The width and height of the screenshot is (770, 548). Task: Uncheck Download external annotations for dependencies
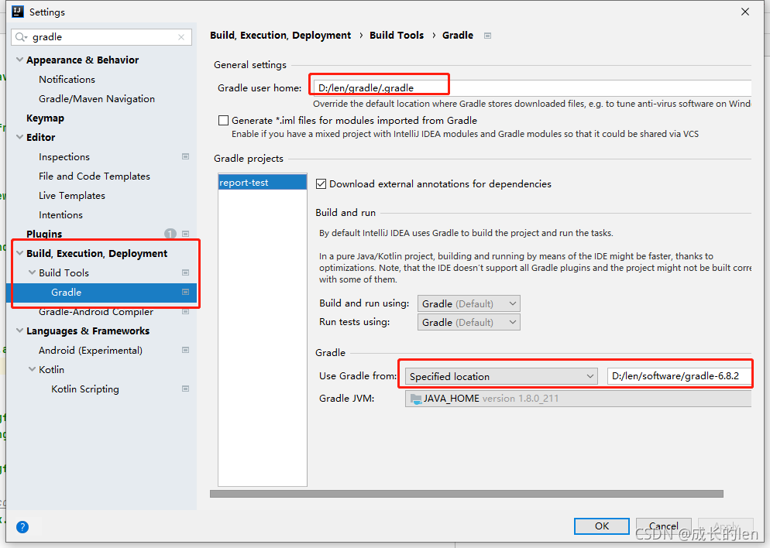321,184
